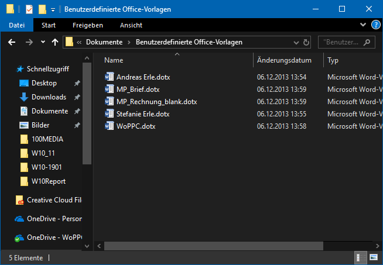Click the Word icon of WoPPC.dotx

point(109,126)
